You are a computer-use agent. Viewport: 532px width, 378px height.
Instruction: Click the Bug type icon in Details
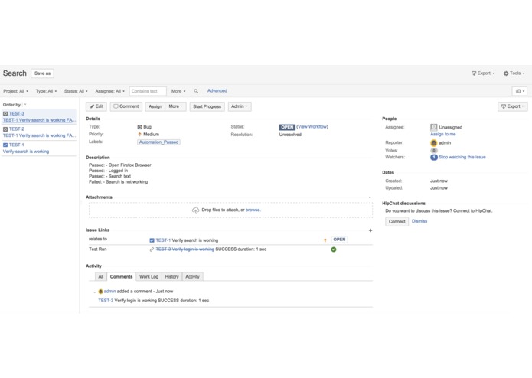139,127
